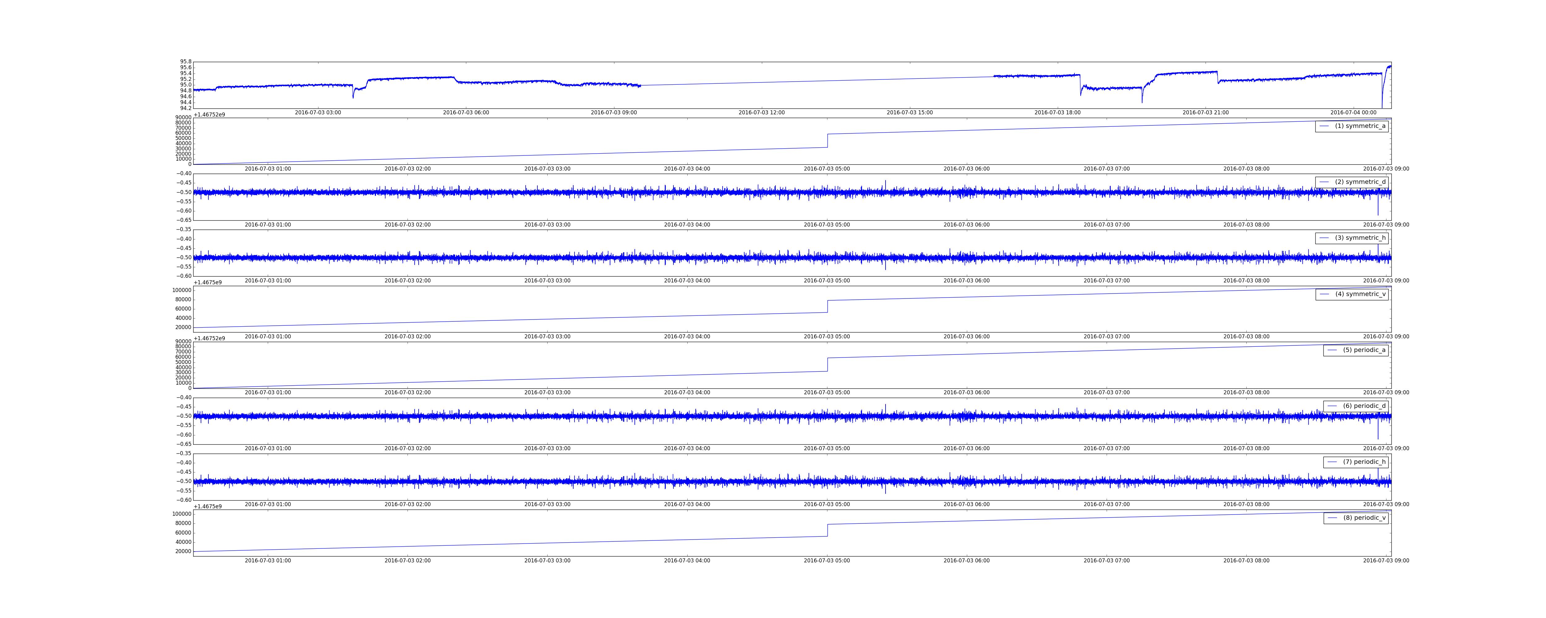
Task: Click the +1.4675e9 offset above symmetric_v plot
Action: 208,283
